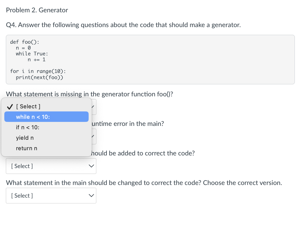Click the "Problem 2. Generator" heading

click(37, 10)
